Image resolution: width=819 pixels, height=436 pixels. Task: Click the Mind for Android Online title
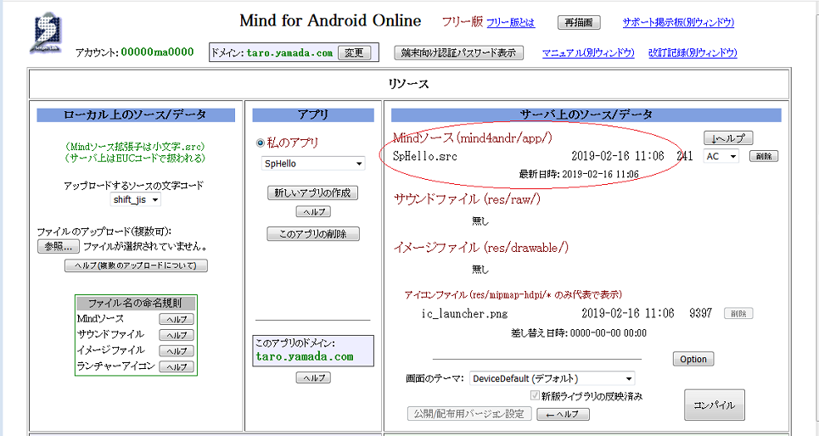pos(330,21)
